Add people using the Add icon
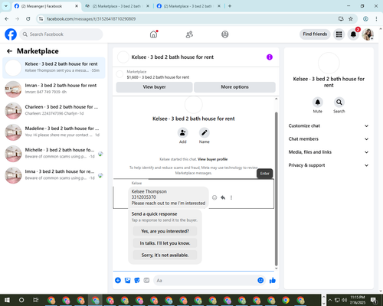This screenshot has width=383, height=306. [183, 132]
